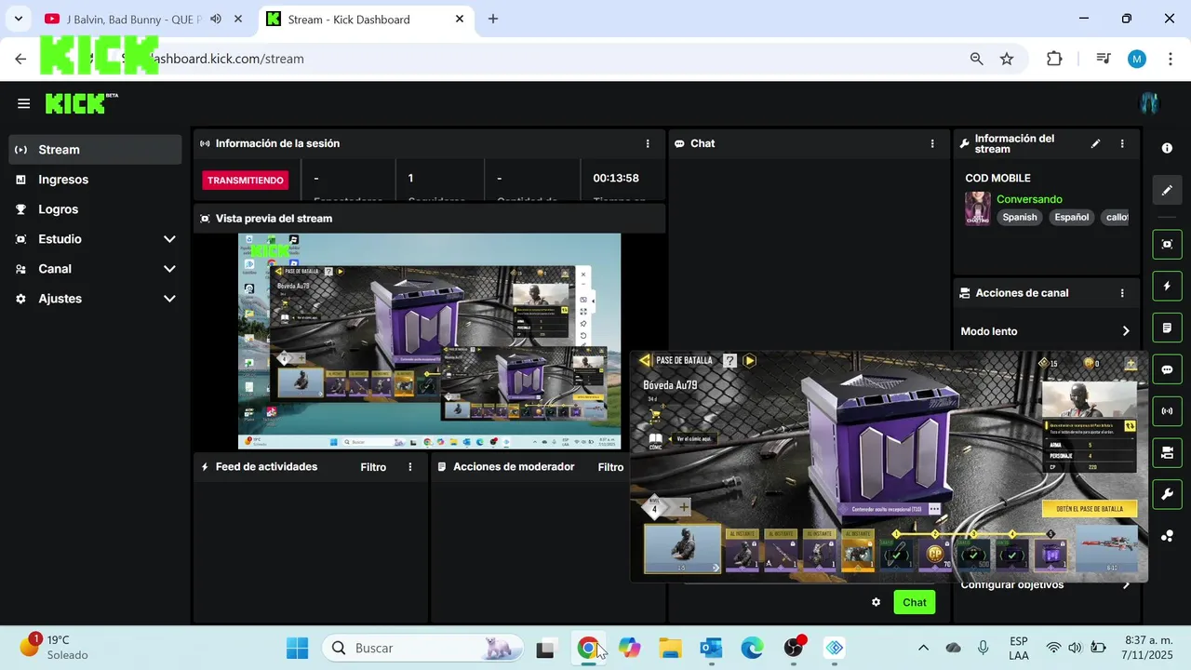Click the Spanish tag chip
The width and height of the screenshot is (1191, 670).
(1020, 217)
